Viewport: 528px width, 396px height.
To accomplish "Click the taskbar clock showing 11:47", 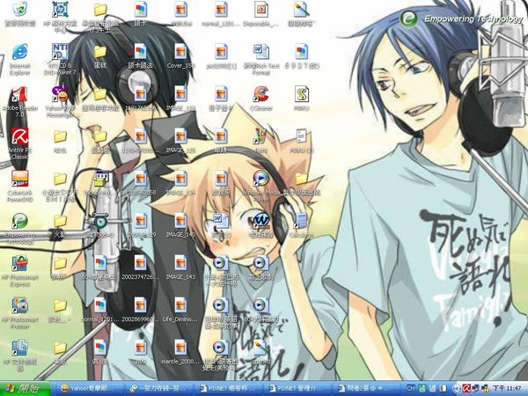I will pyautogui.click(x=507, y=389).
